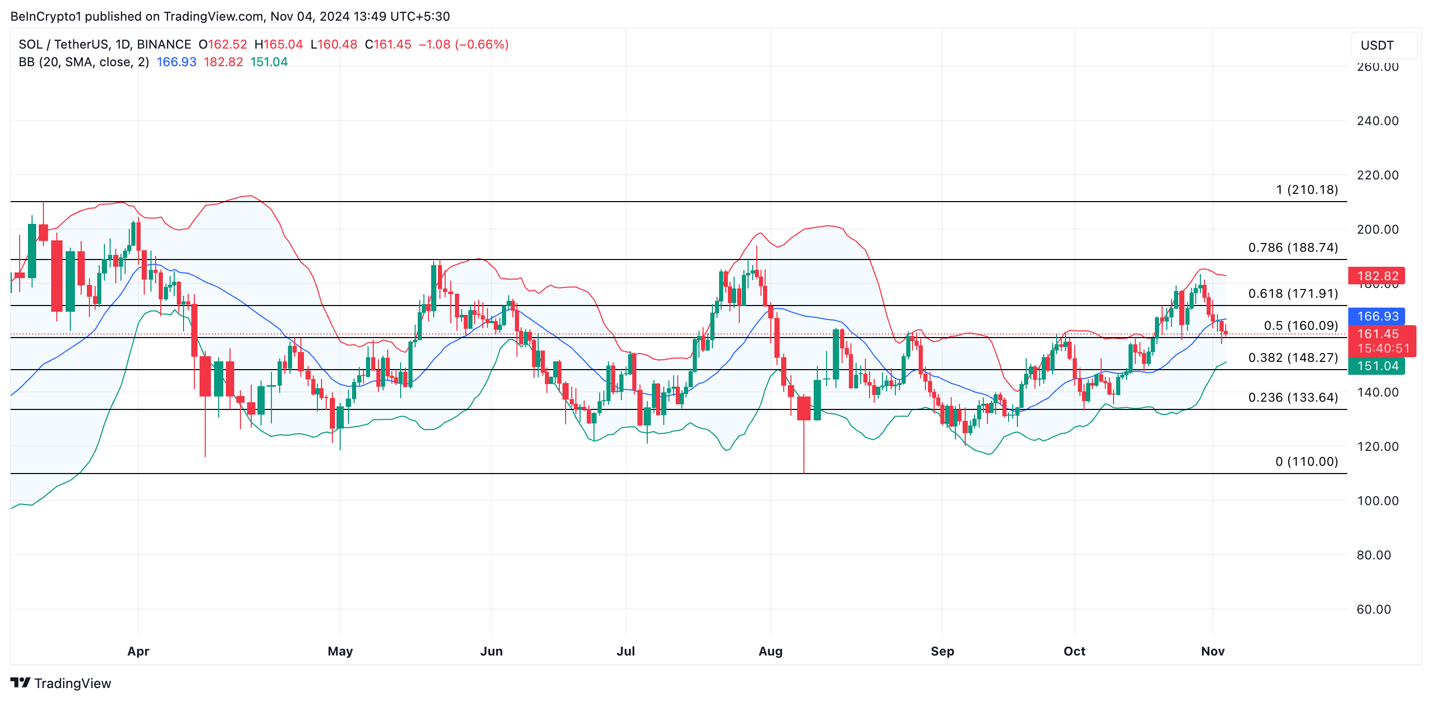Click the Nov label on the time axis
This screenshot has width=1432, height=701.
click(1212, 651)
